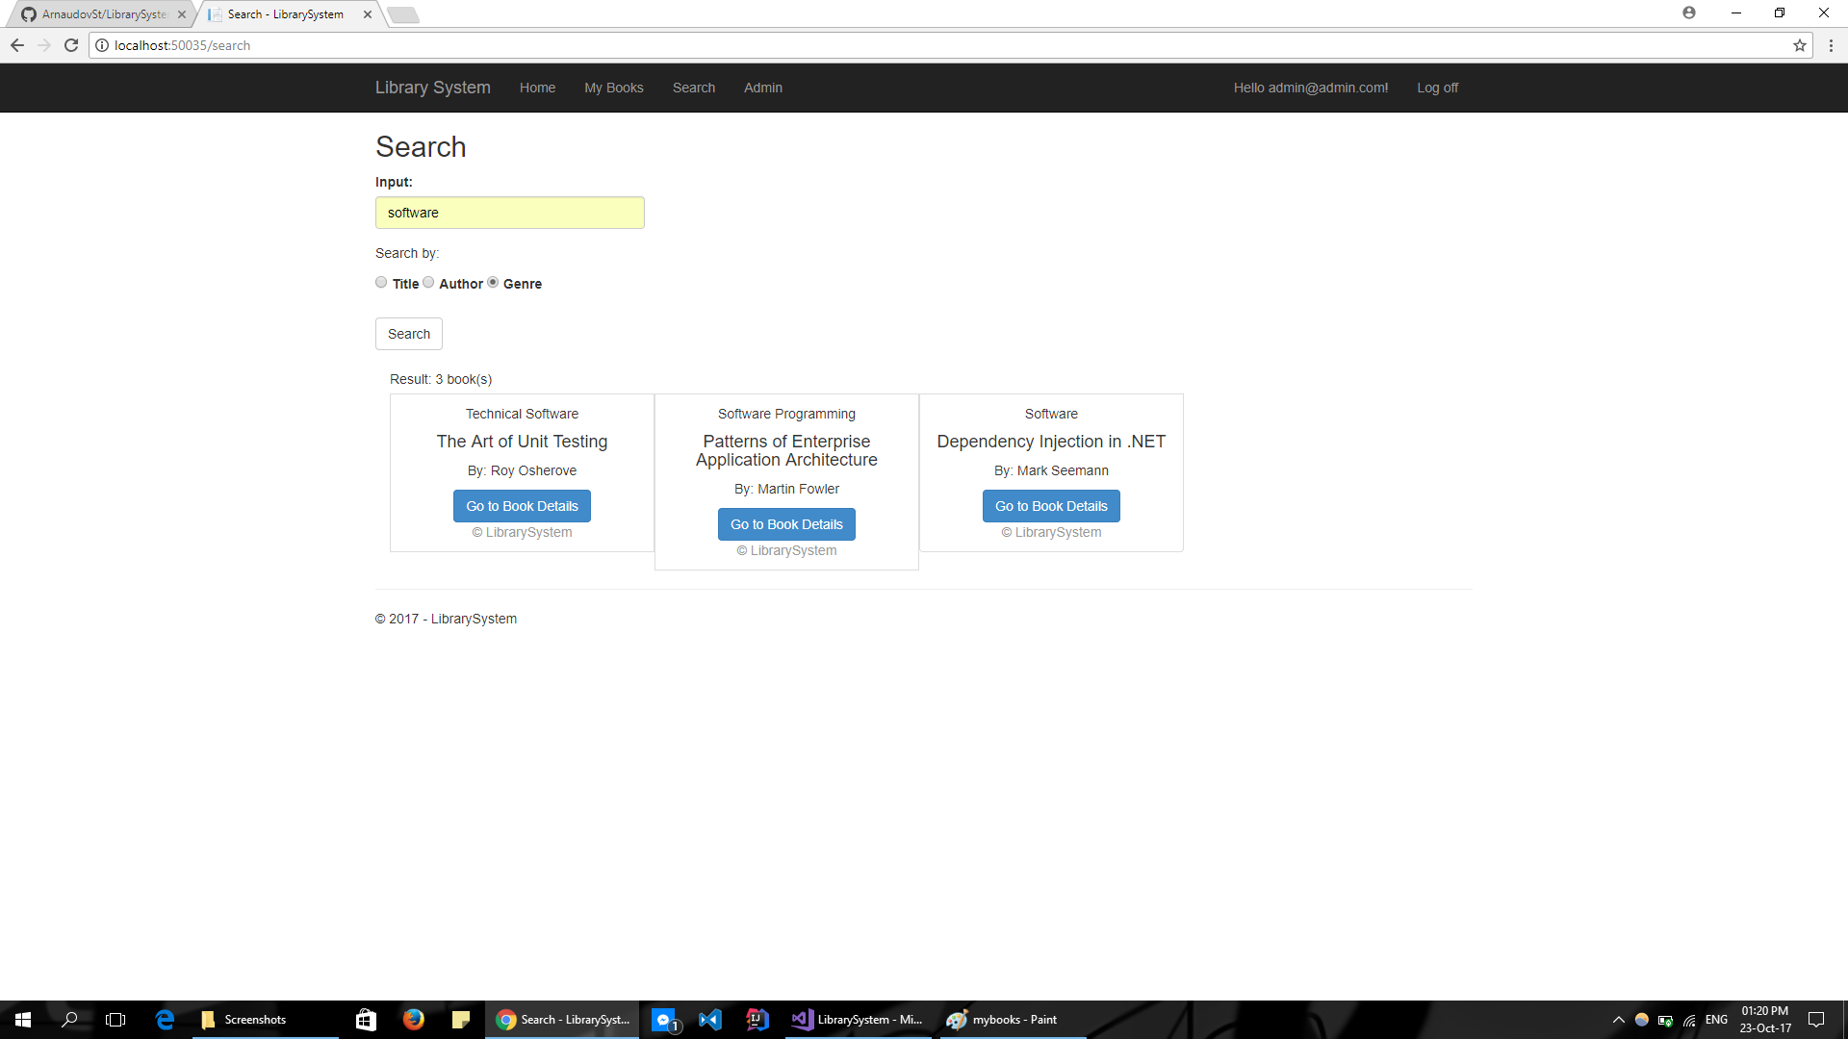The width and height of the screenshot is (1848, 1039).
Task: Go to Book Details for Dependency Injection in .NET
Action: coord(1050,506)
